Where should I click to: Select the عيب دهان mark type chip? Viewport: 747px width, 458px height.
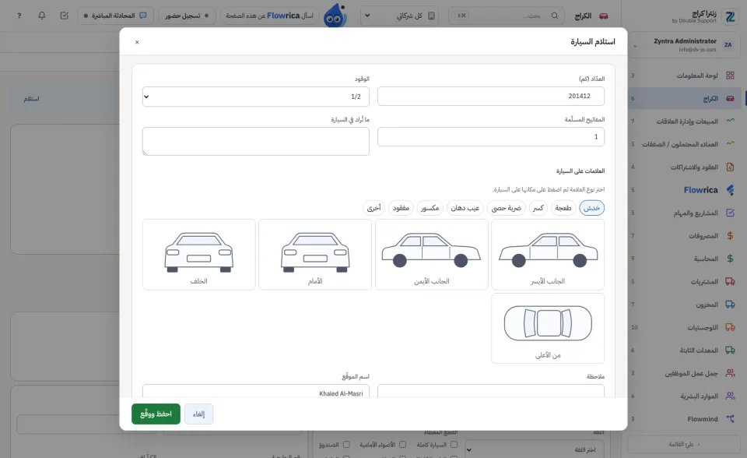point(465,208)
